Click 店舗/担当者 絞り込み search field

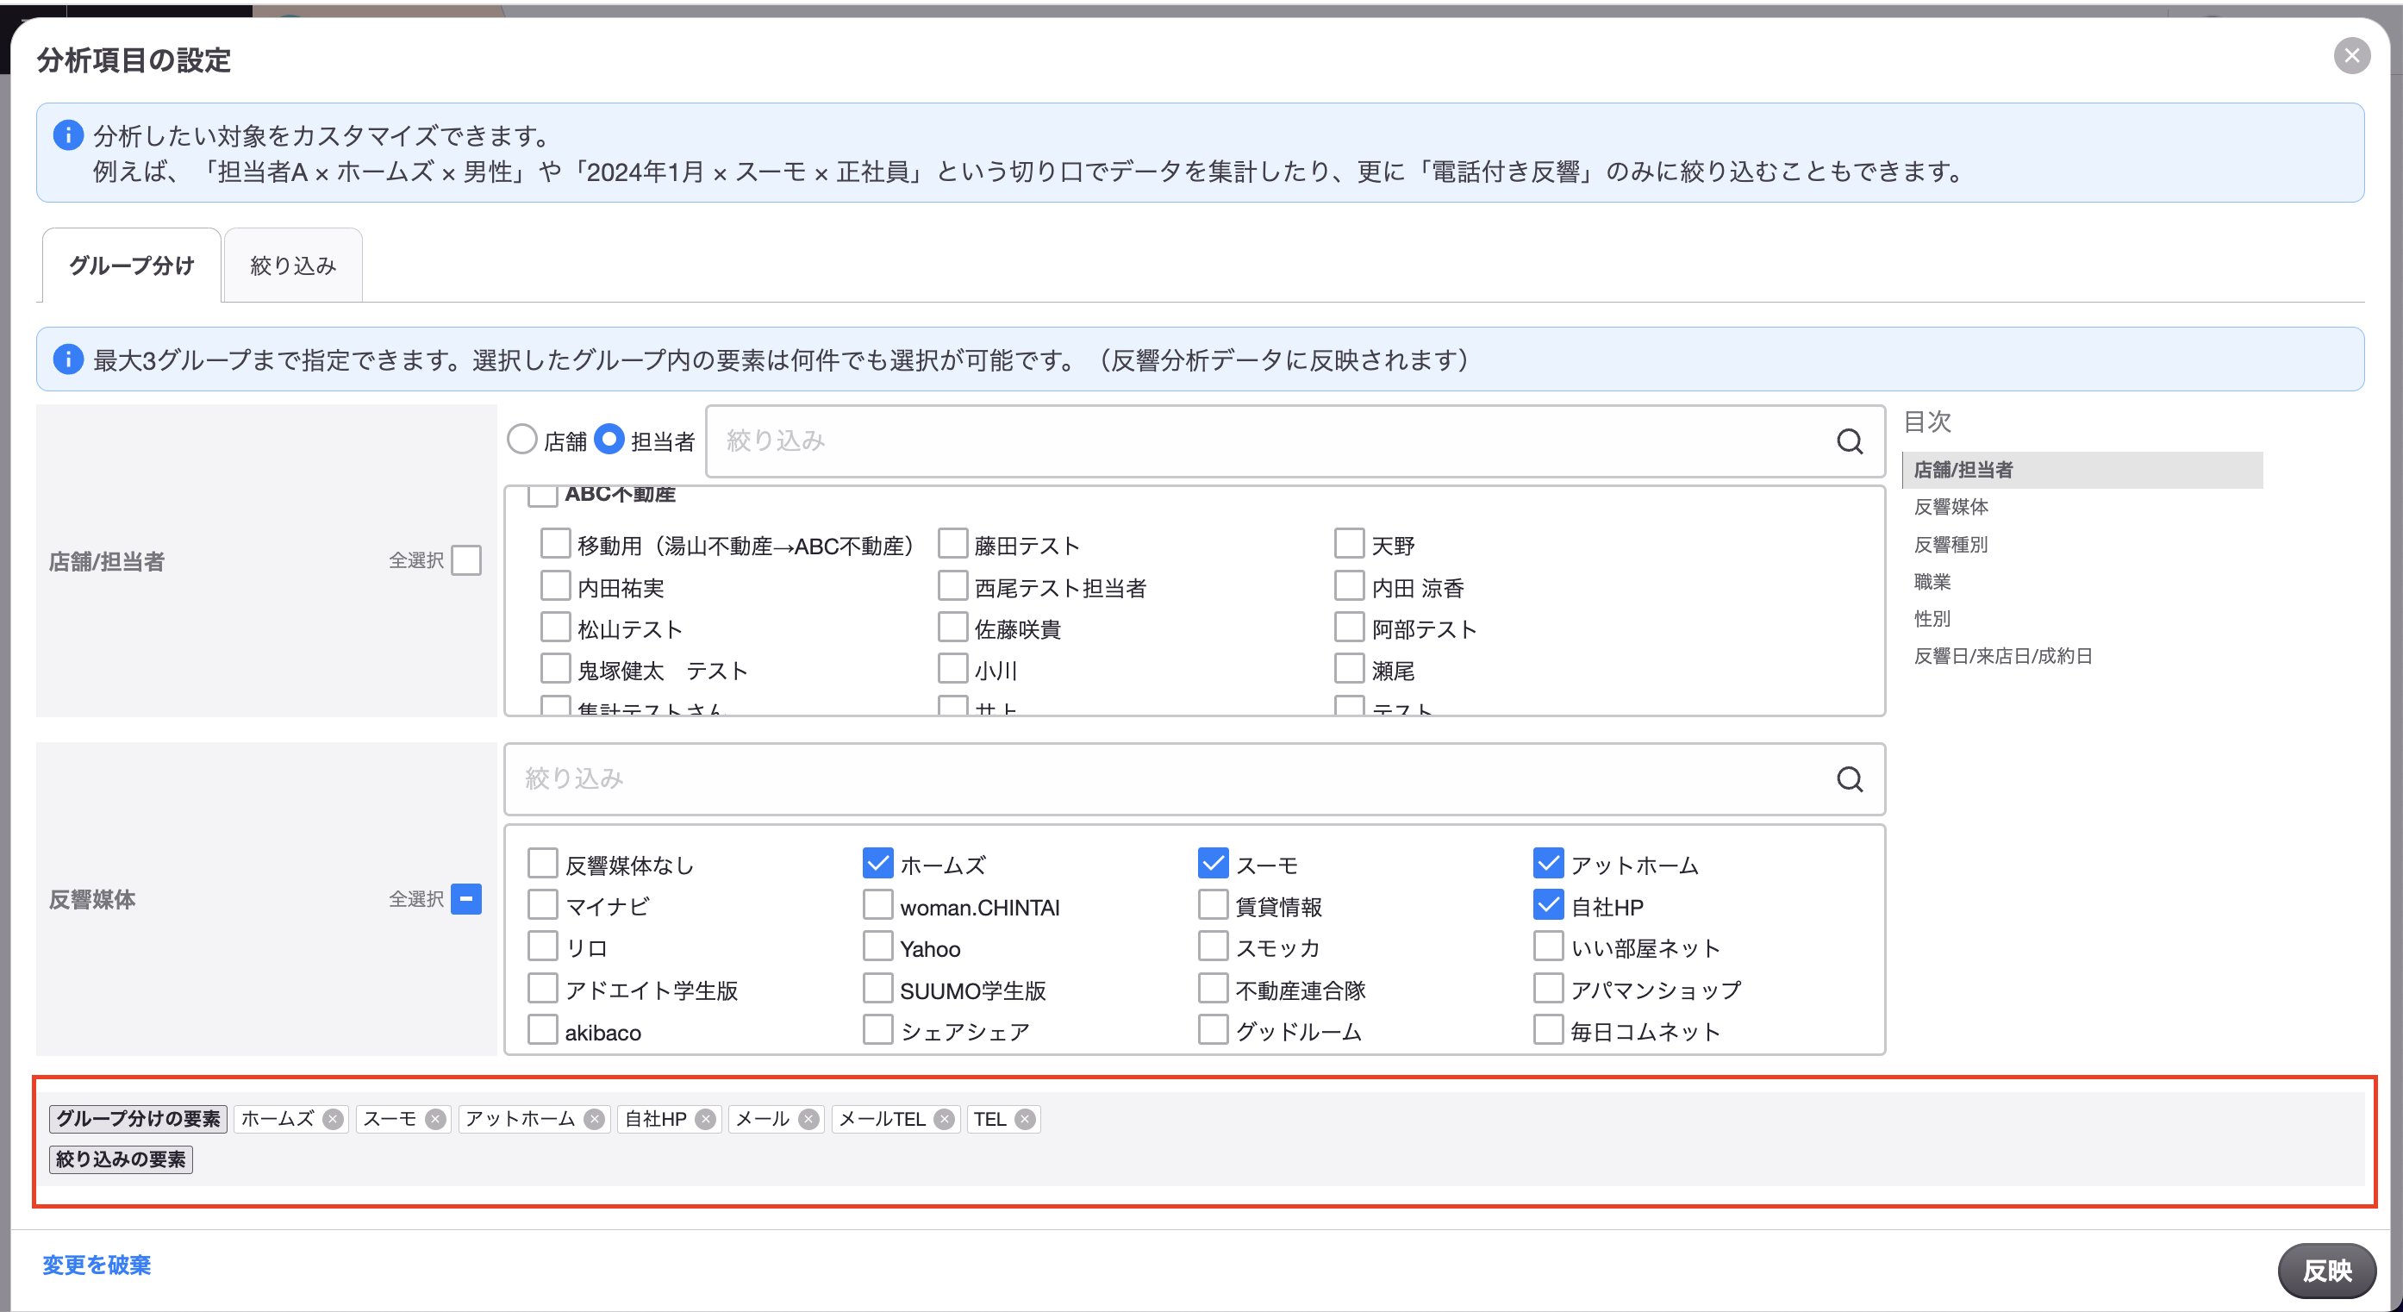coord(1295,441)
